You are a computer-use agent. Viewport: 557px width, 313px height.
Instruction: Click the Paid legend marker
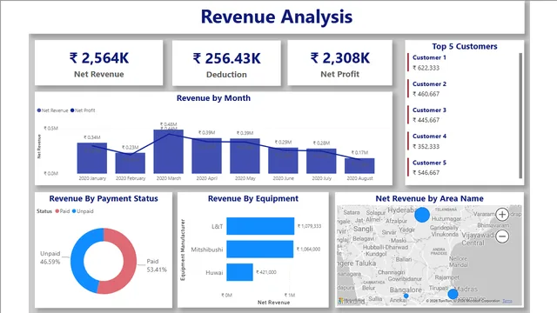(x=57, y=211)
